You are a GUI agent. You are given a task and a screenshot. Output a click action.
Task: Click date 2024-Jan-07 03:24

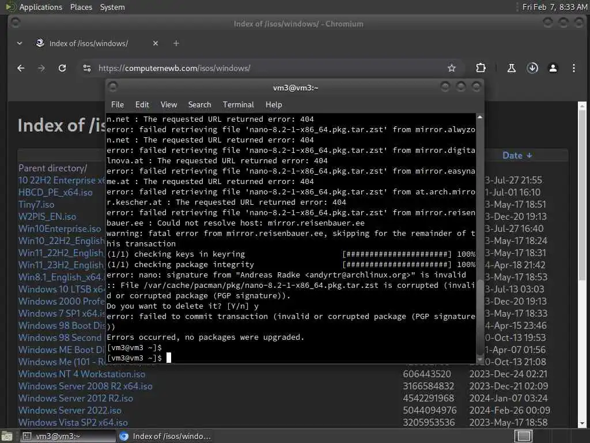point(508,398)
